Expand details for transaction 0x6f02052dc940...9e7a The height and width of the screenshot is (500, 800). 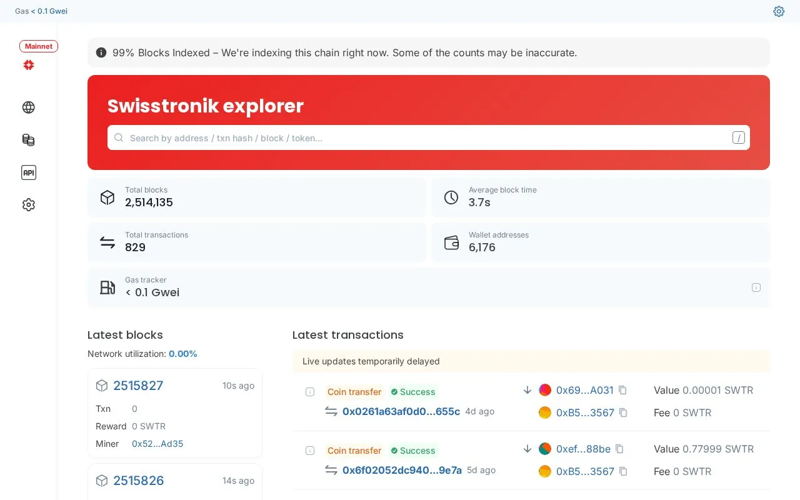(310, 451)
